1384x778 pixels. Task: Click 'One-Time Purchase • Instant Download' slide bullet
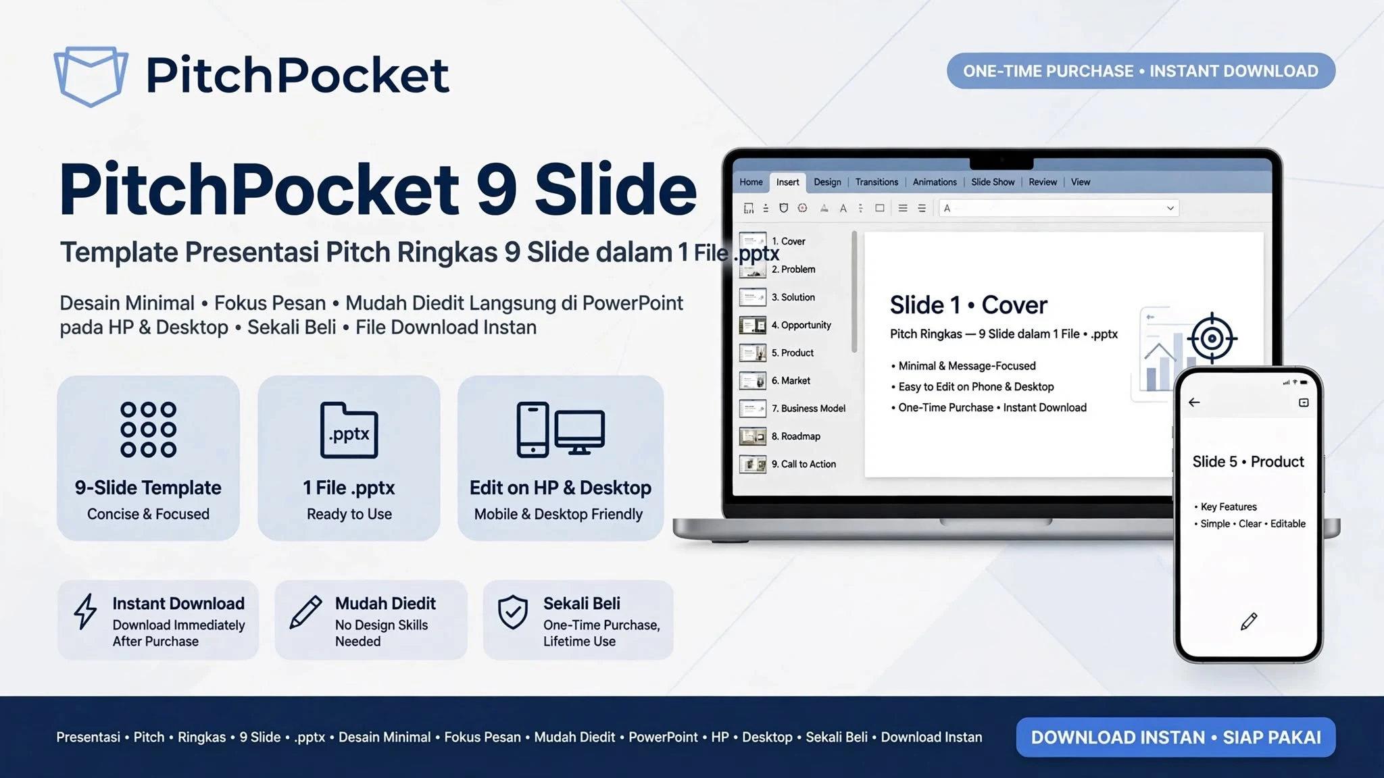tap(989, 408)
